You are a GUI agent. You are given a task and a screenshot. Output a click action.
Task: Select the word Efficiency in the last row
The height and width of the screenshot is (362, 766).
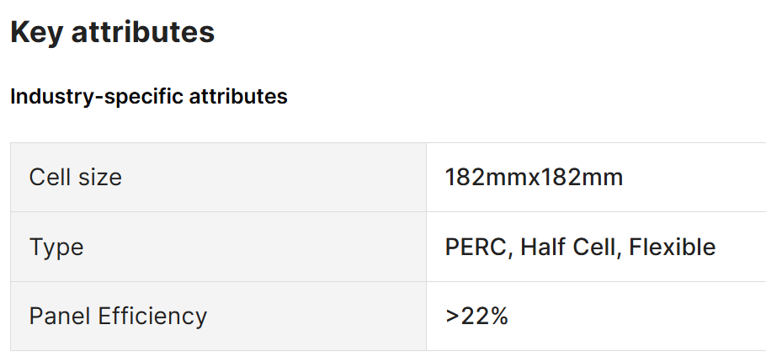(x=152, y=316)
